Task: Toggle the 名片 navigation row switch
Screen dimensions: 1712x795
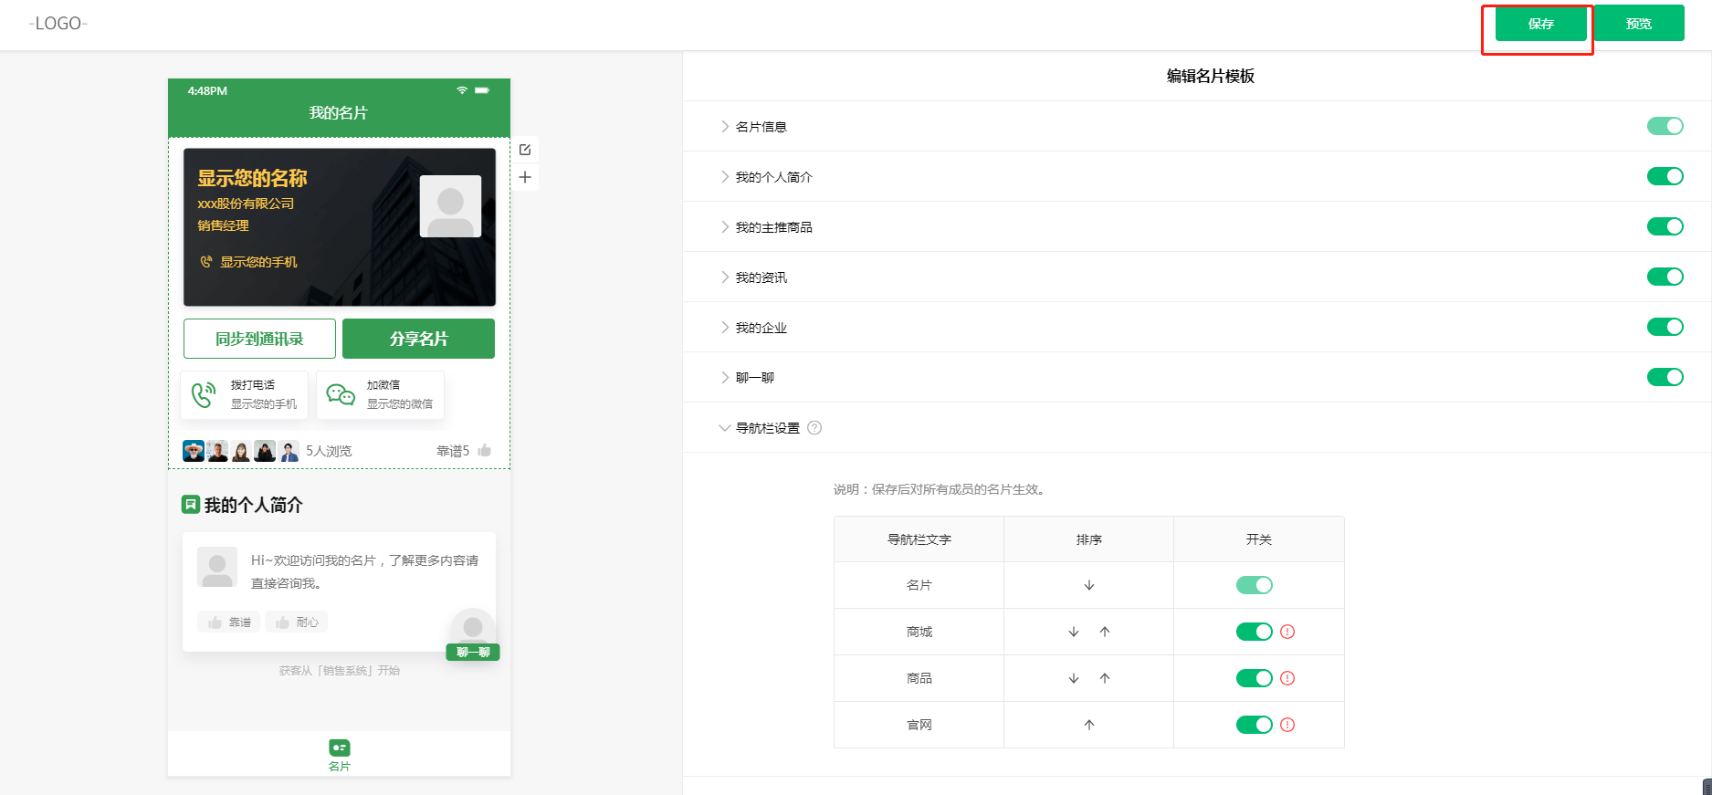Action: [x=1254, y=585]
